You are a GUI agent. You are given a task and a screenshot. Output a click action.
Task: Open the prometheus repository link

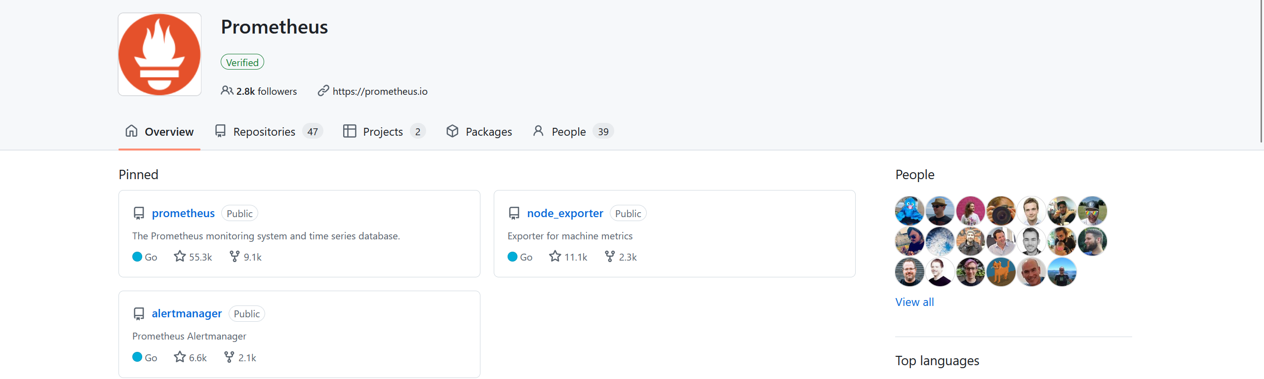pyautogui.click(x=183, y=213)
